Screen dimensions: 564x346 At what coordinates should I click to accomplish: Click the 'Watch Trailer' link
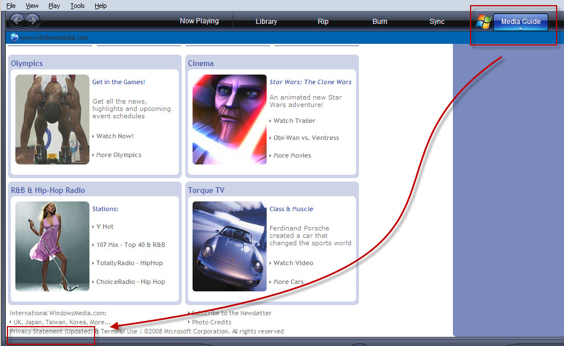tap(294, 121)
